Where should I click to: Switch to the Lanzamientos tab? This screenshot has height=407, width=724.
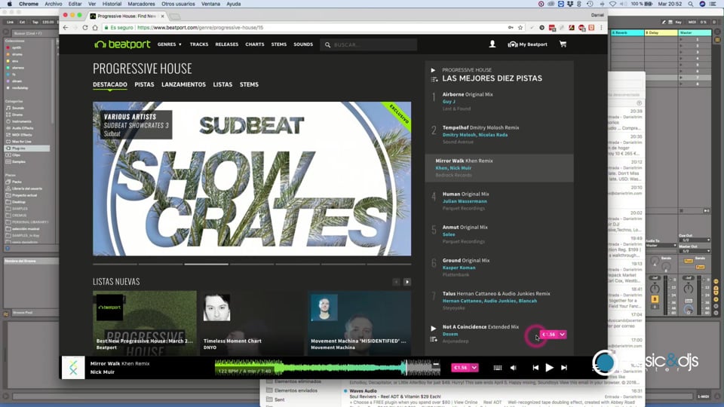click(184, 84)
